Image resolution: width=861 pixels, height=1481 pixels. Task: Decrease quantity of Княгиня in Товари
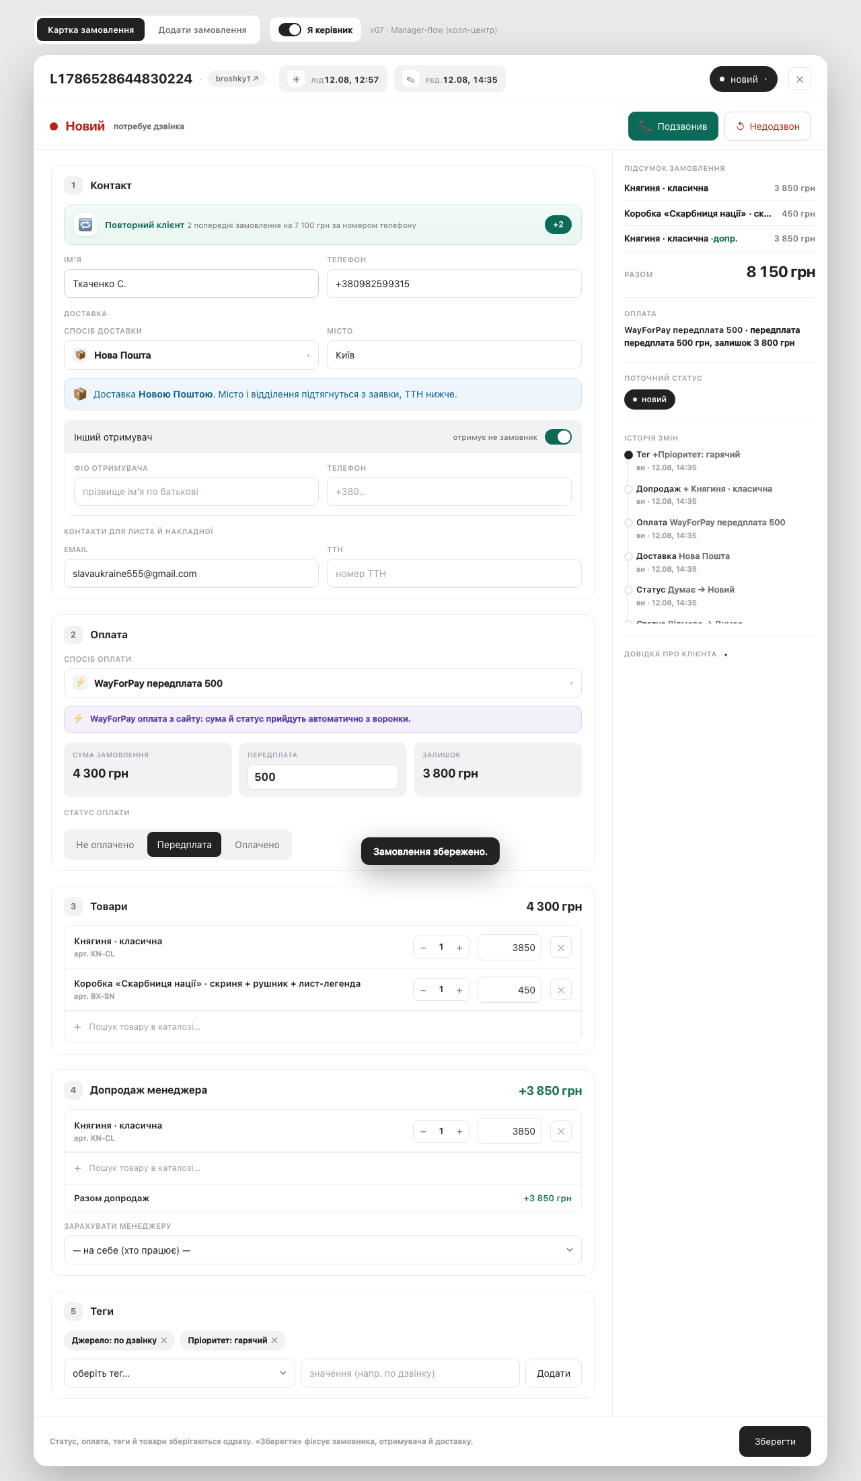click(423, 948)
